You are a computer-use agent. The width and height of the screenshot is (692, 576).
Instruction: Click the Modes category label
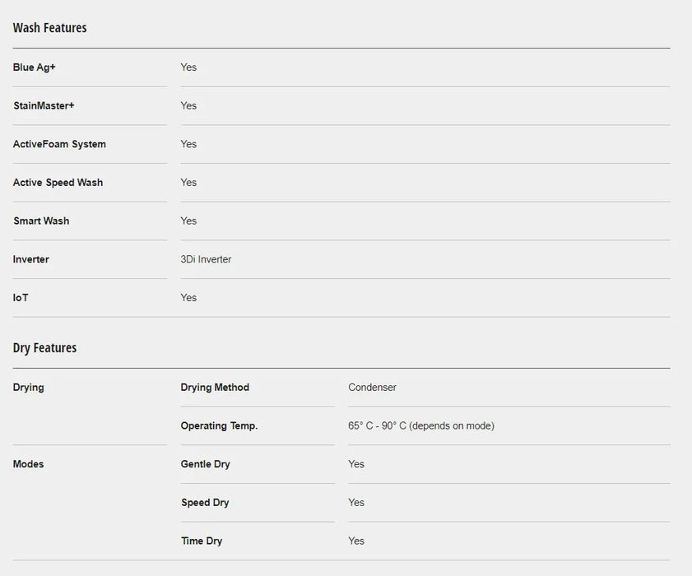tap(29, 464)
